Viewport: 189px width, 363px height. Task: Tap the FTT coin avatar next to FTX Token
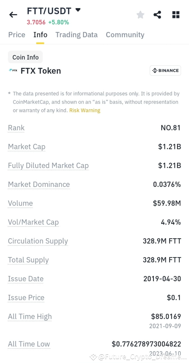click(12, 71)
